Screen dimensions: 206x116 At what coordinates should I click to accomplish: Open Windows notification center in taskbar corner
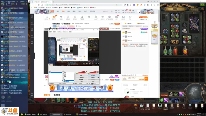pyautogui.click(x=203, y=114)
